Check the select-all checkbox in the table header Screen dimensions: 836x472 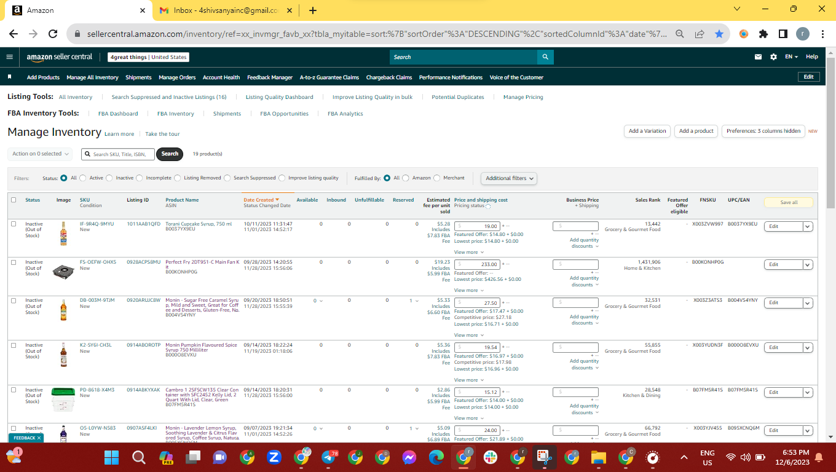pyautogui.click(x=14, y=200)
